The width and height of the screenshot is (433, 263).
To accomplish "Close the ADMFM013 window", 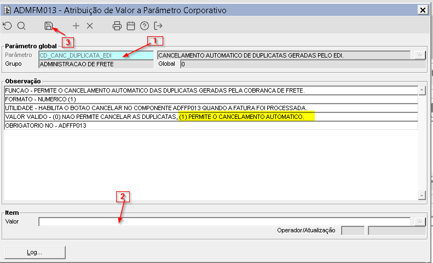I will (423, 10).
